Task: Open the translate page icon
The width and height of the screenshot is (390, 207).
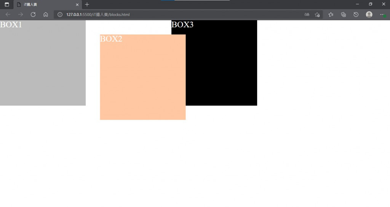Action: (x=307, y=15)
